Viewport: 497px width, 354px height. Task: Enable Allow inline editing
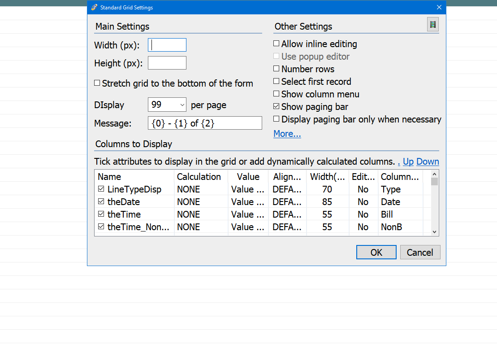click(277, 44)
